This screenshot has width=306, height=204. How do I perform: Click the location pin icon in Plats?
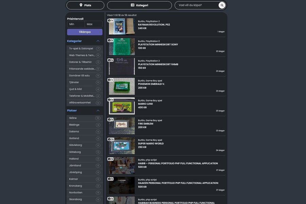point(81,5)
